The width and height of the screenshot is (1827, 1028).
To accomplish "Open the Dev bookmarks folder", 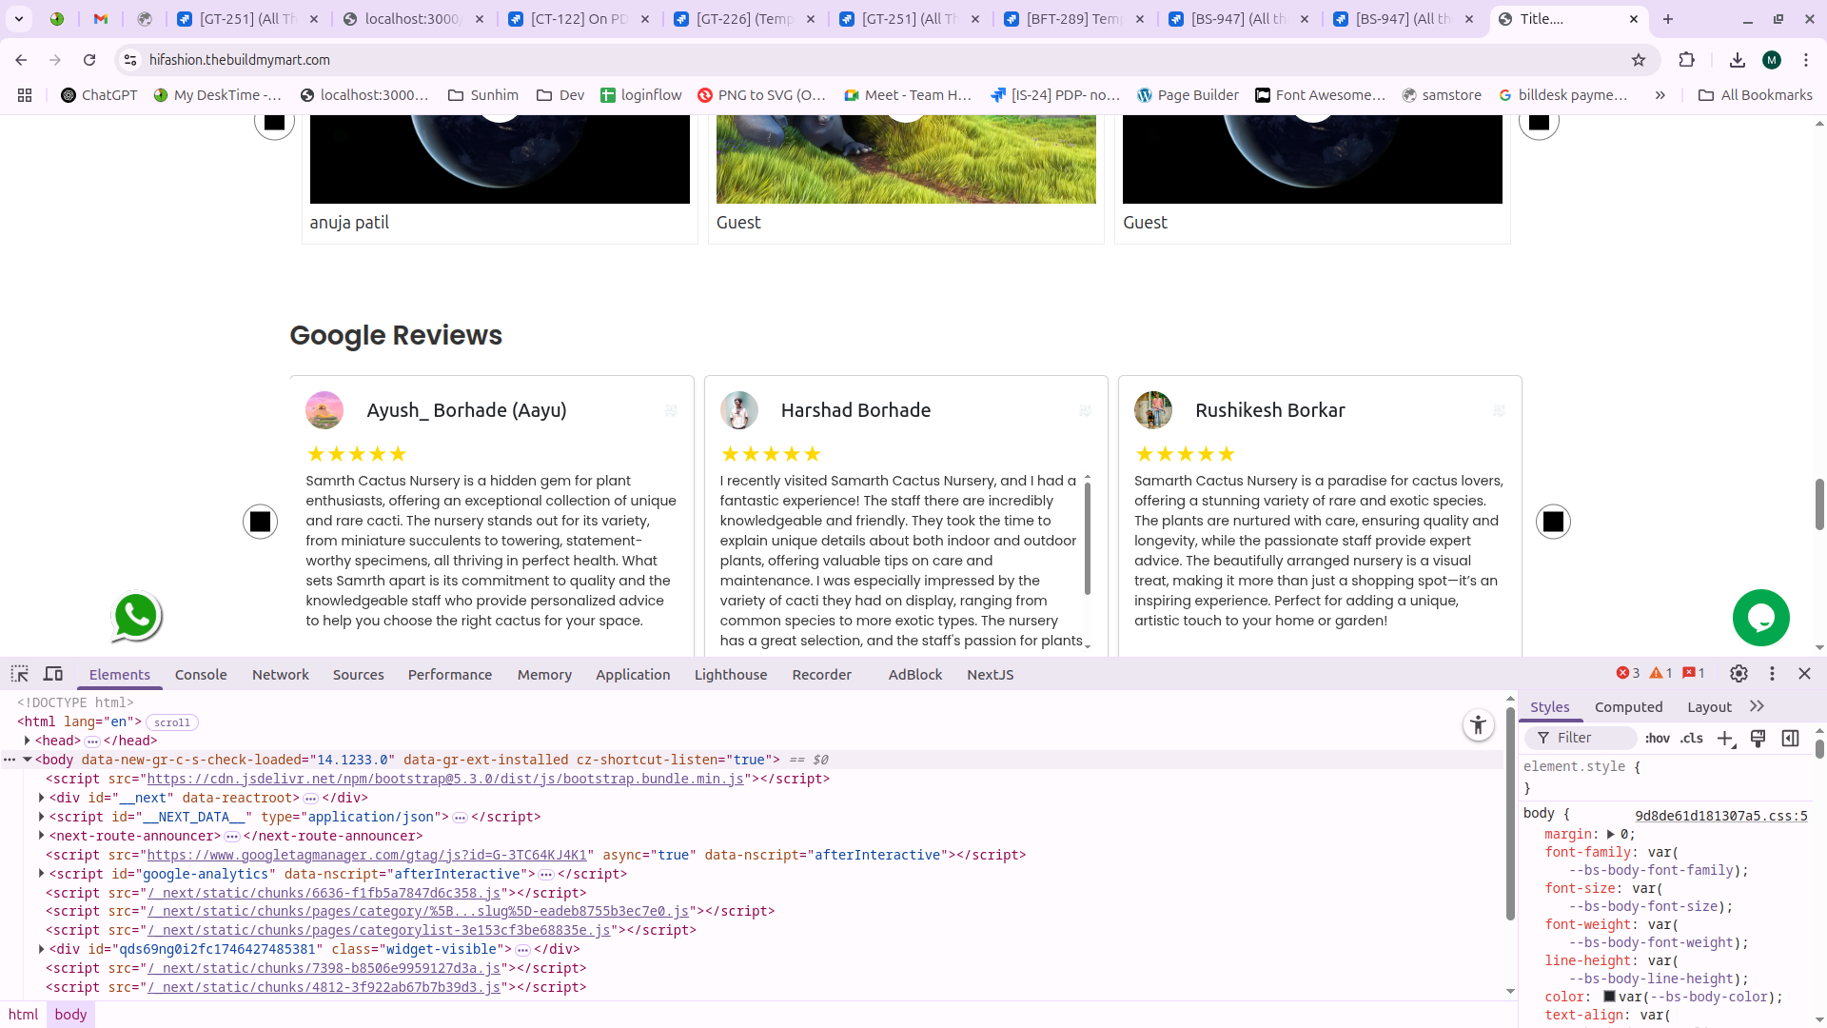I will click(x=560, y=95).
